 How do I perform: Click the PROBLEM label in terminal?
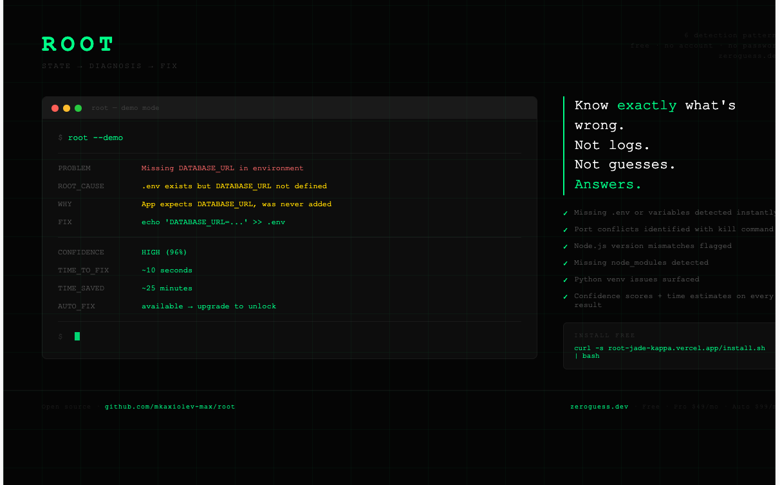click(75, 168)
